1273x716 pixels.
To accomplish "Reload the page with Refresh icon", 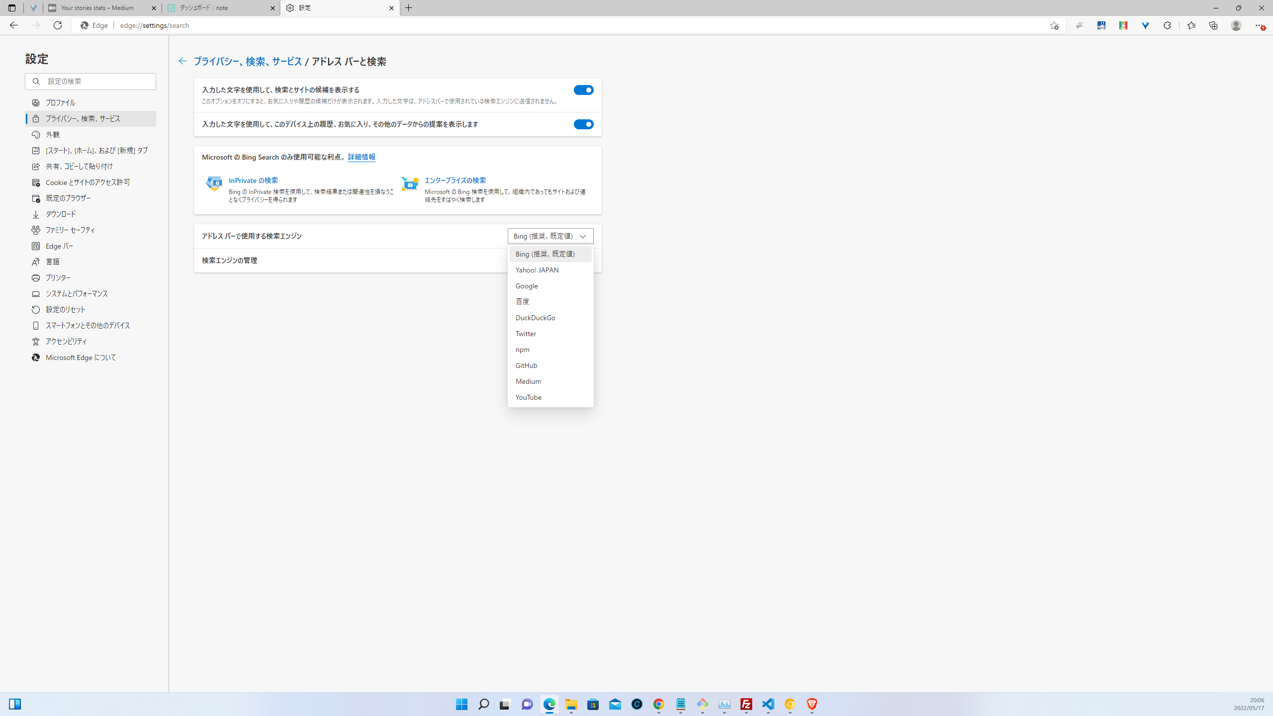I will pyautogui.click(x=58, y=25).
